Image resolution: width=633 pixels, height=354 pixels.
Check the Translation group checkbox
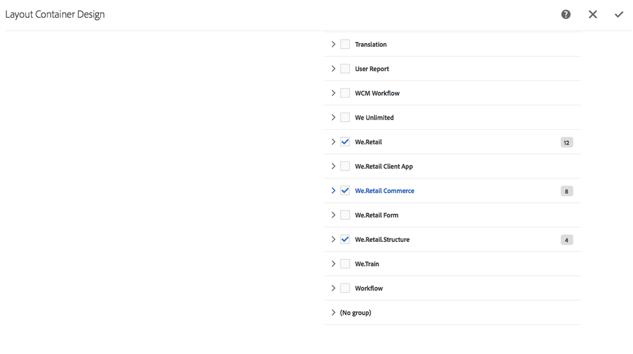pyautogui.click(x=345, y=44)
